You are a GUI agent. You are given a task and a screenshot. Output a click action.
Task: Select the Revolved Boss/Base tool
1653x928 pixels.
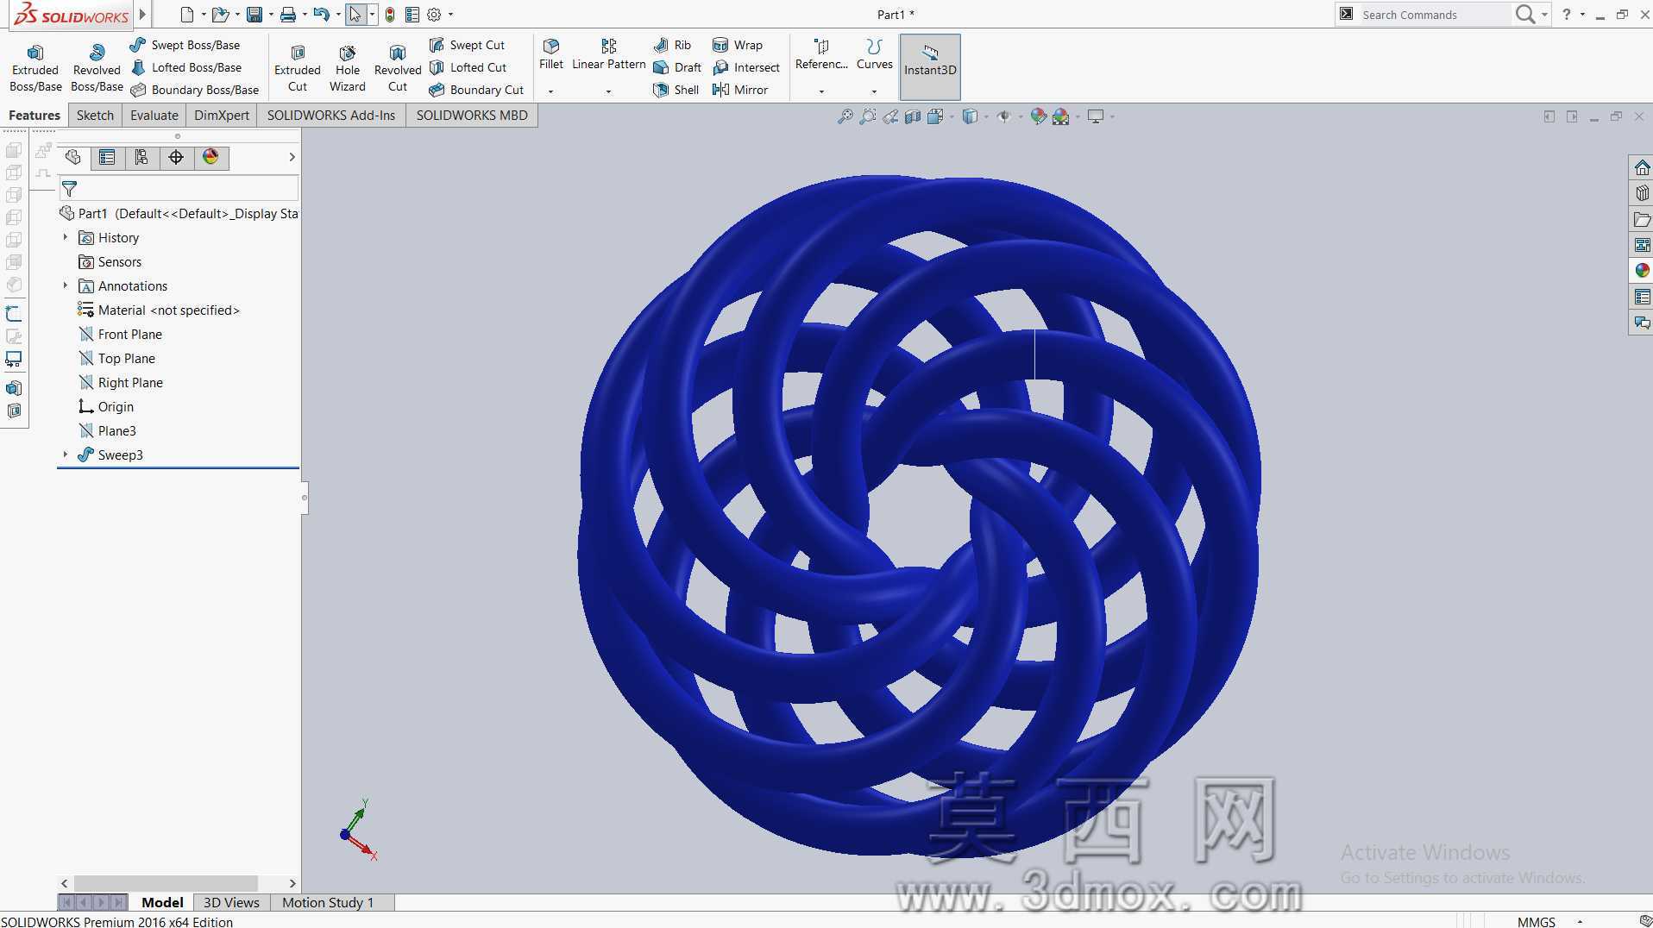point(97,67)
